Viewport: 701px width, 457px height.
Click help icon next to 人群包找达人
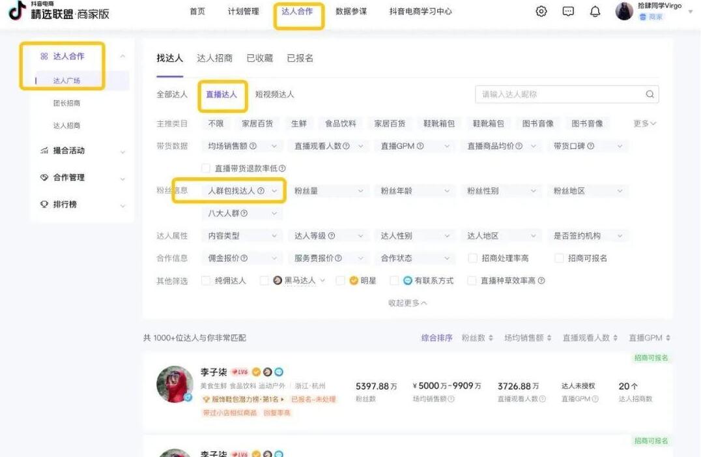(261, 191)
